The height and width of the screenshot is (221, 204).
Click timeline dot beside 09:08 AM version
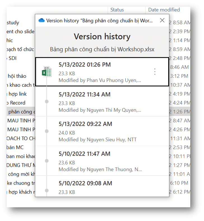[47, 190]
